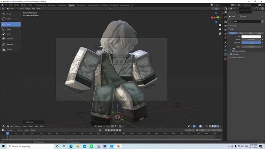Click the green Y axis on navigation gizmo
265x149 pixels.
coord(218,17)
